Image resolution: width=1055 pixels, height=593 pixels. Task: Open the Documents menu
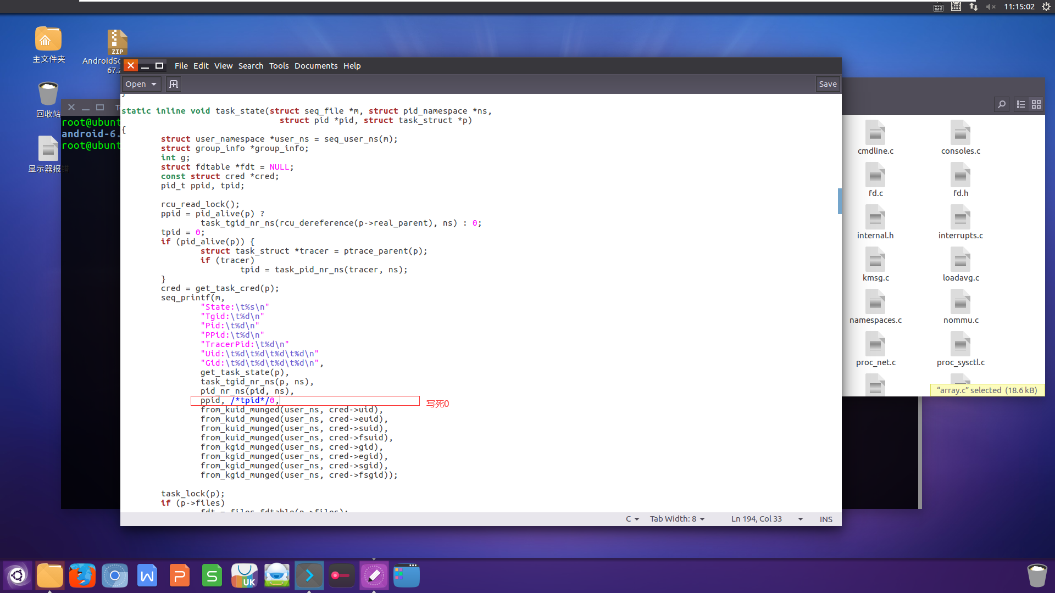[316, 66]
